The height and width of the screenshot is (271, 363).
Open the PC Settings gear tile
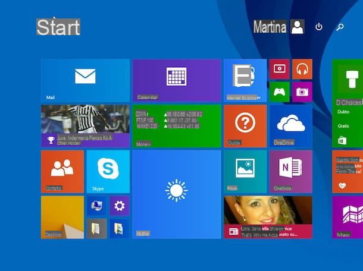tap(120, 206)
